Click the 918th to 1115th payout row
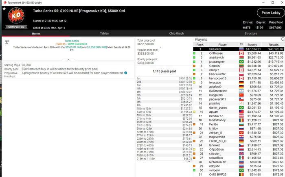 tap(164, 159)
